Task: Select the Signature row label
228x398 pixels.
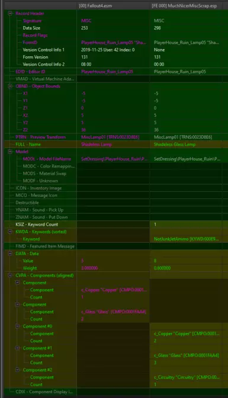Action: 32,21
